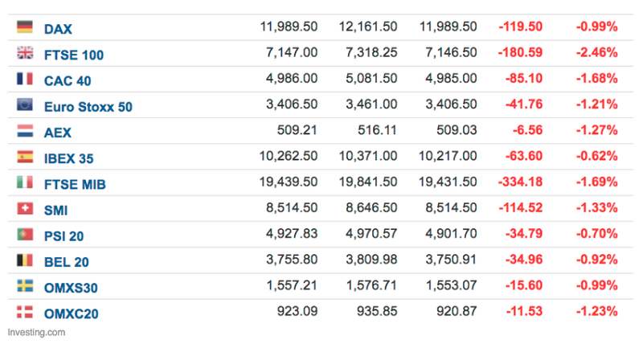Open the DAX index link
The width and height of the screenshot is (643, 348).
(58, 29)
